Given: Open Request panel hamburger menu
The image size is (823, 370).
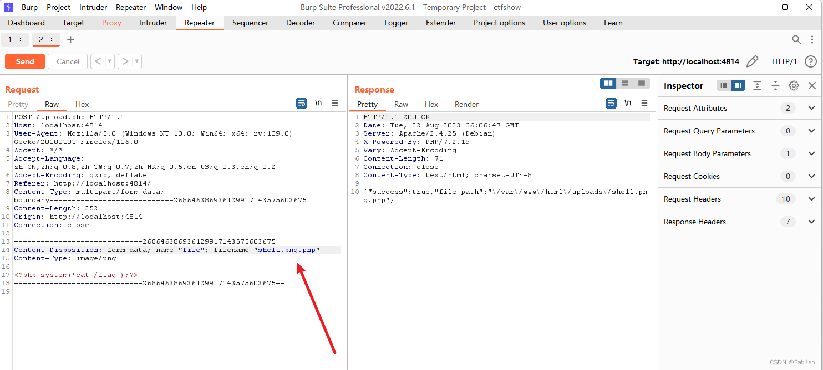Looking at the screenshot, I should click(x=335, y=103).
